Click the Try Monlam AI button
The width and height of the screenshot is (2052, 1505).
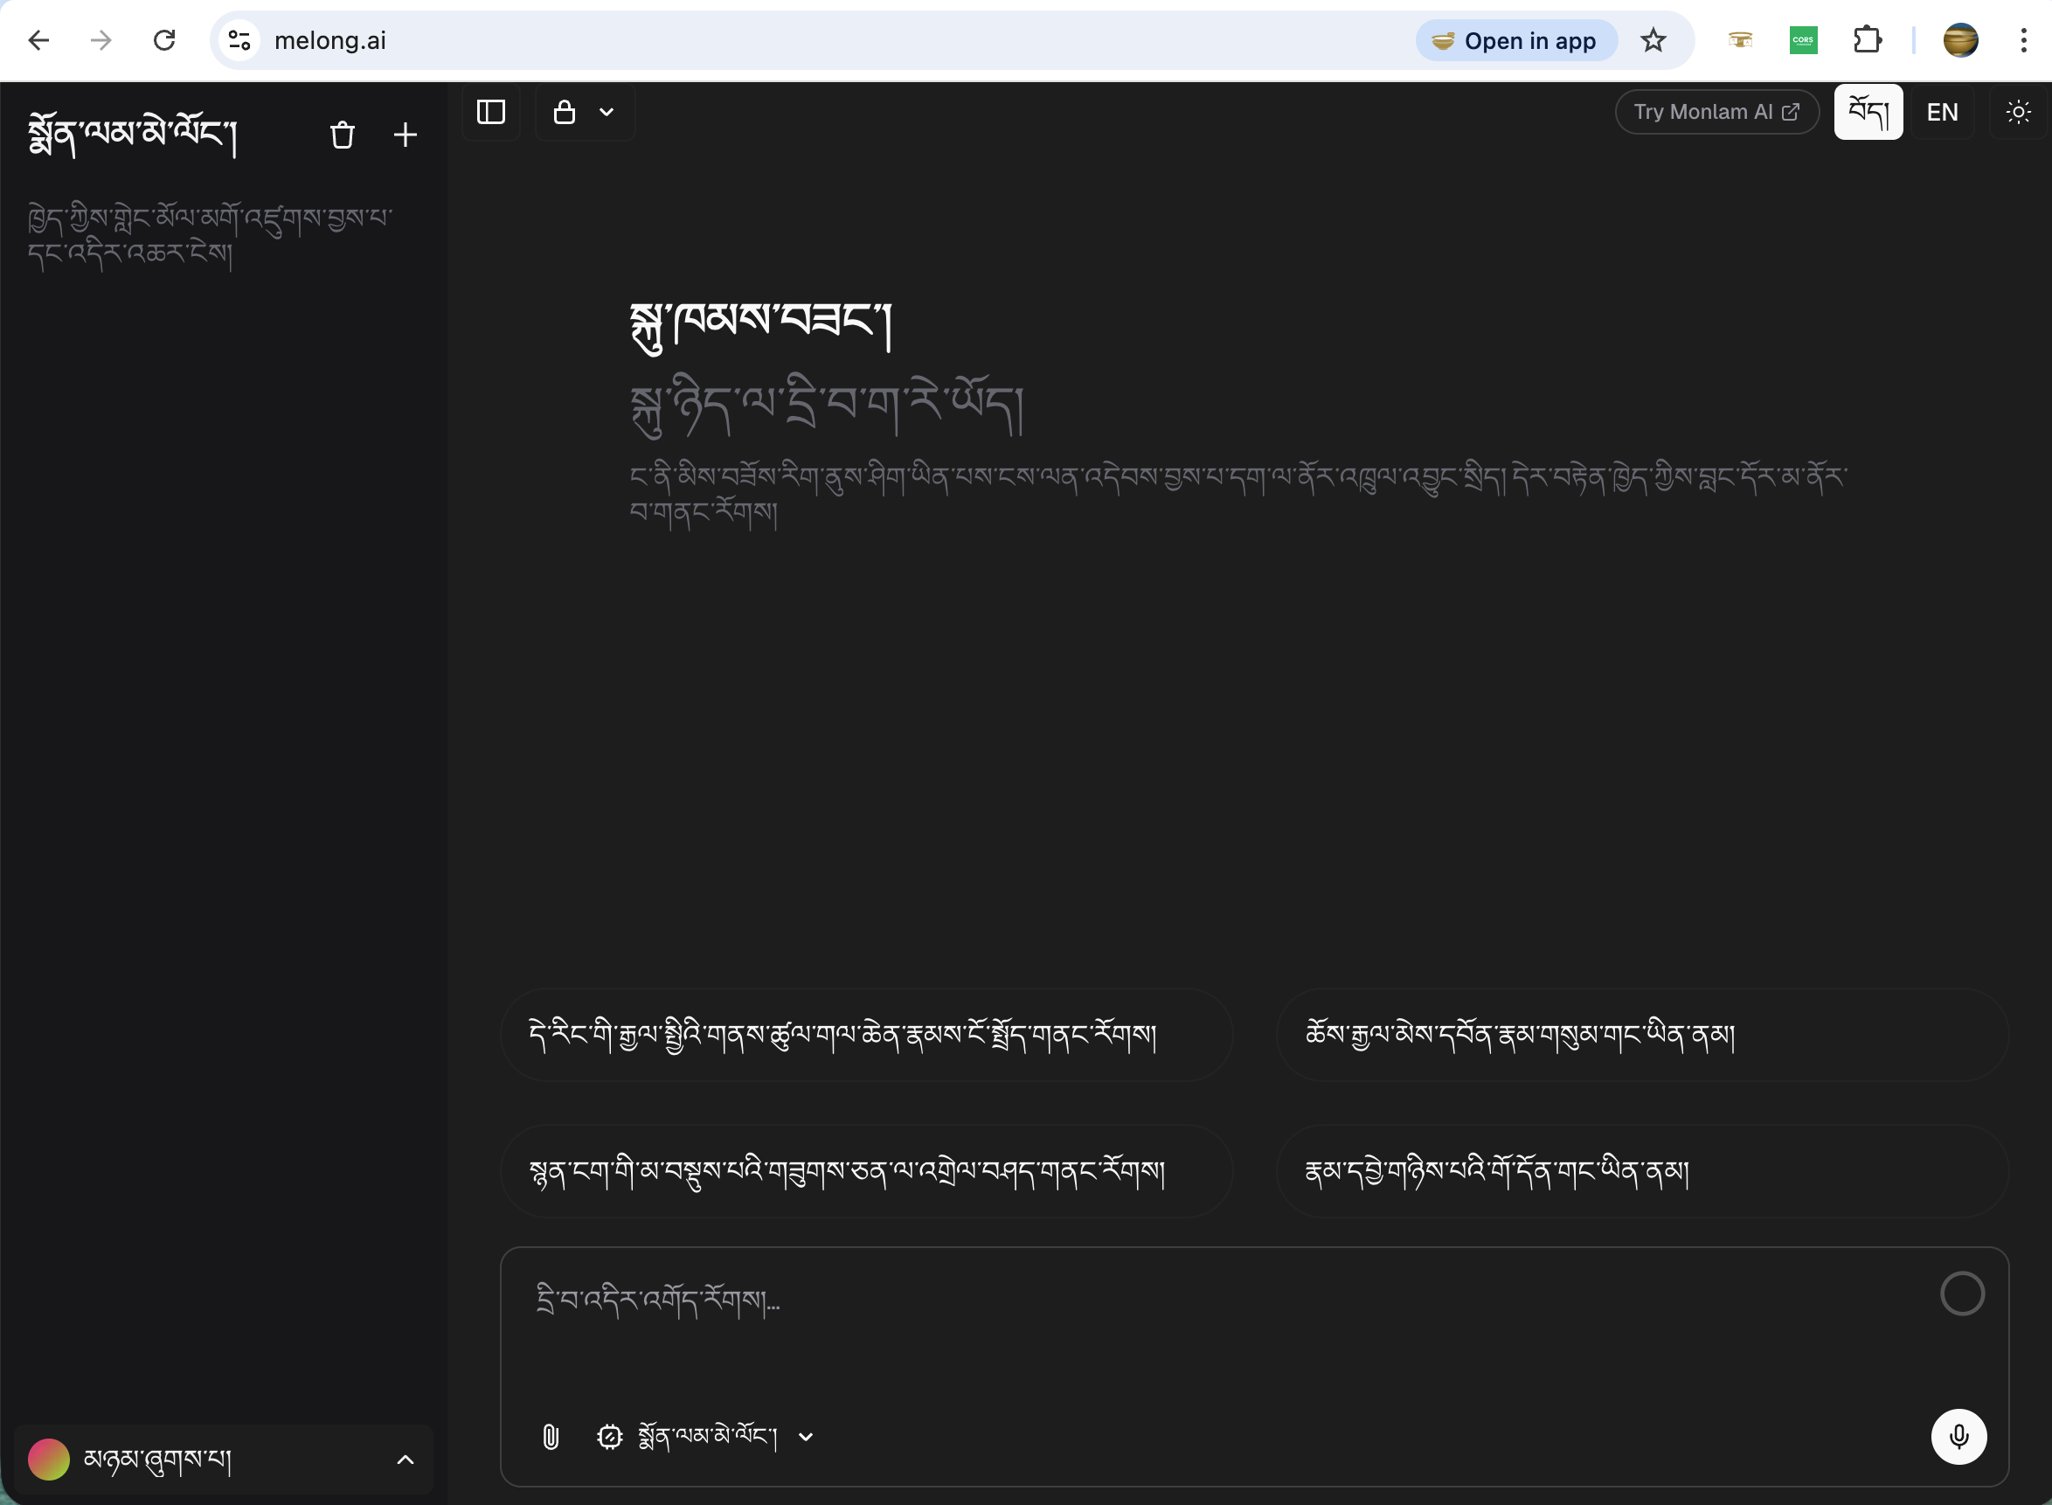pyautogui.click(x=1716, y=111)
